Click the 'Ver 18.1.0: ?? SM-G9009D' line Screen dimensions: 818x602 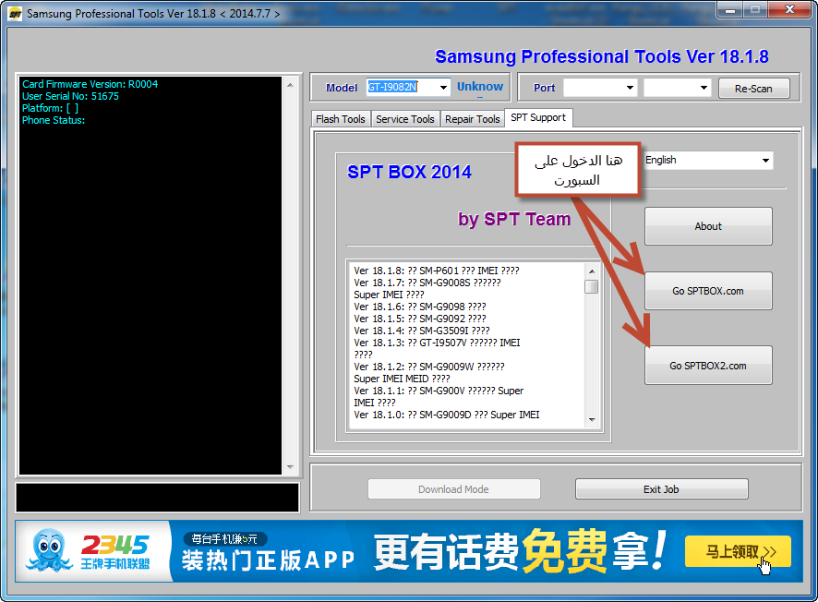click(447, 415)
